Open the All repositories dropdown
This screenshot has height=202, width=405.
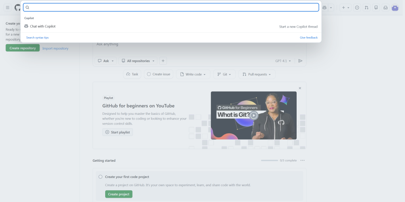coord(138,61)
